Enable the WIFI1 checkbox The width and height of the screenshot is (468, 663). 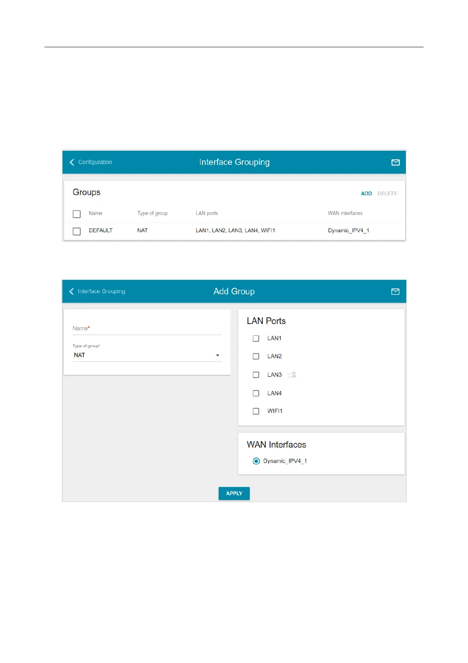click(256, 411)
